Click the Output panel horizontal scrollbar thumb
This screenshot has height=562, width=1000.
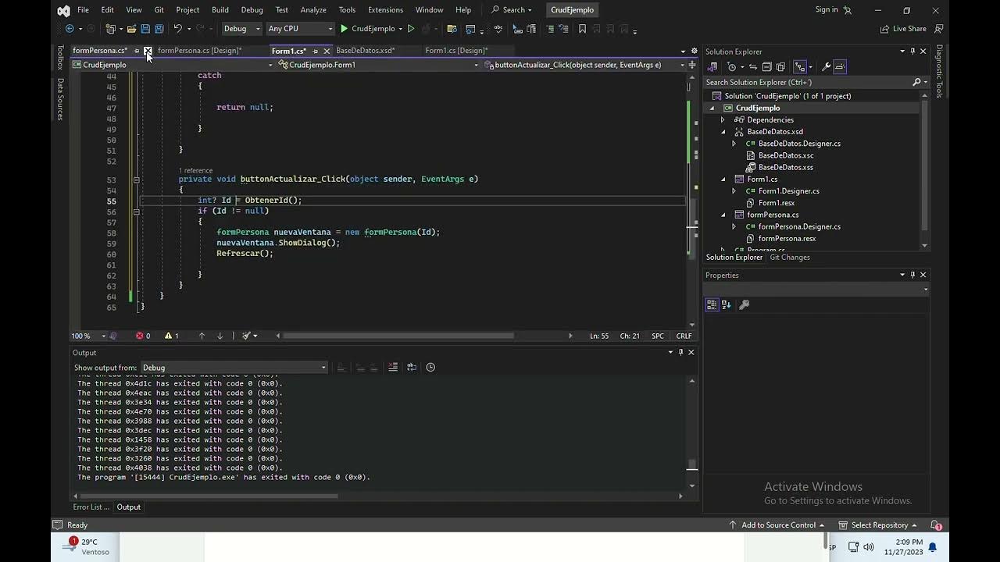pyautogui.click(x=210, y=496)
